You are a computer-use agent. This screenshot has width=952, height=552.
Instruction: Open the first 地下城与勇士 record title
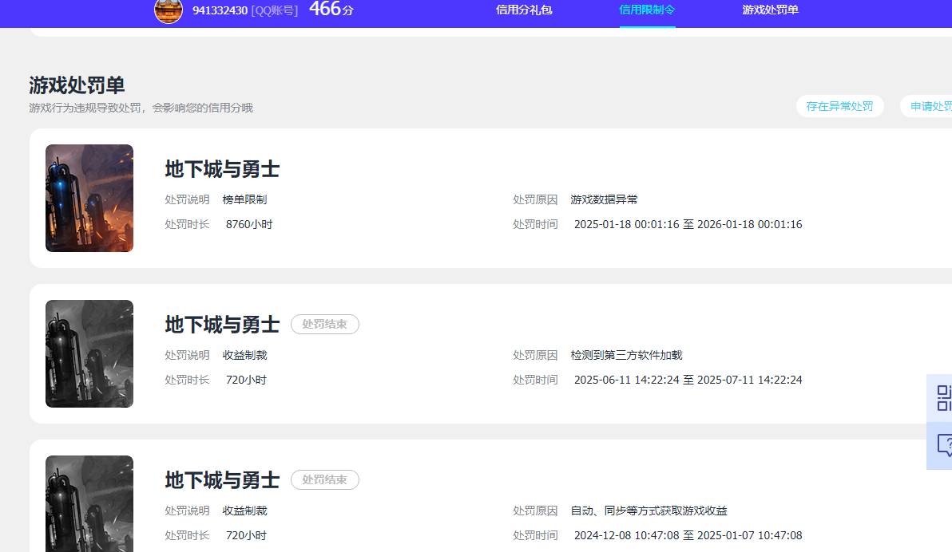click(221, 169)
